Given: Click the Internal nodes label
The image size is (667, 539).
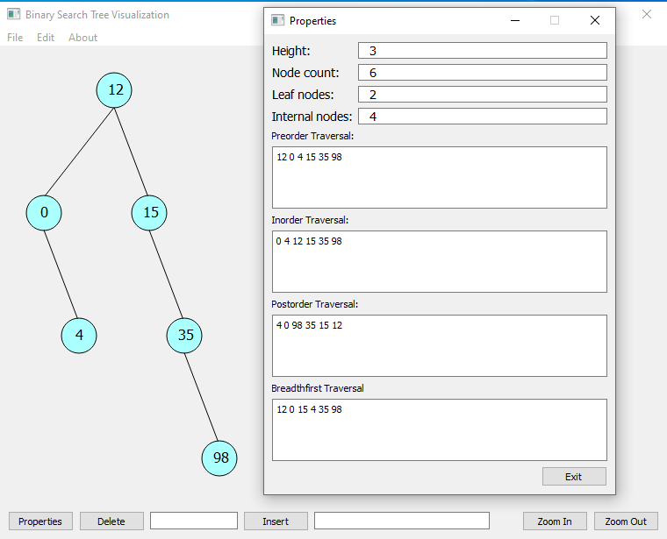Looking at the screenshot, I should [x=312, y=117].
